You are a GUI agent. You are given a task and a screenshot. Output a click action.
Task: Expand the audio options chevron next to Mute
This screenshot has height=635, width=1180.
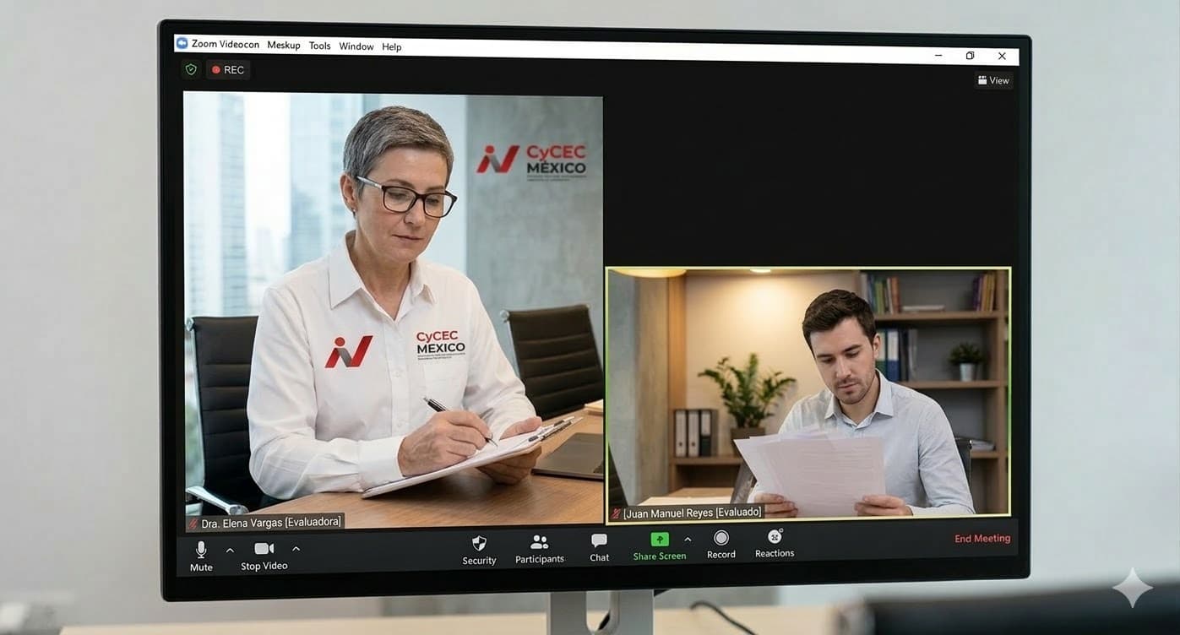(229, 549)
